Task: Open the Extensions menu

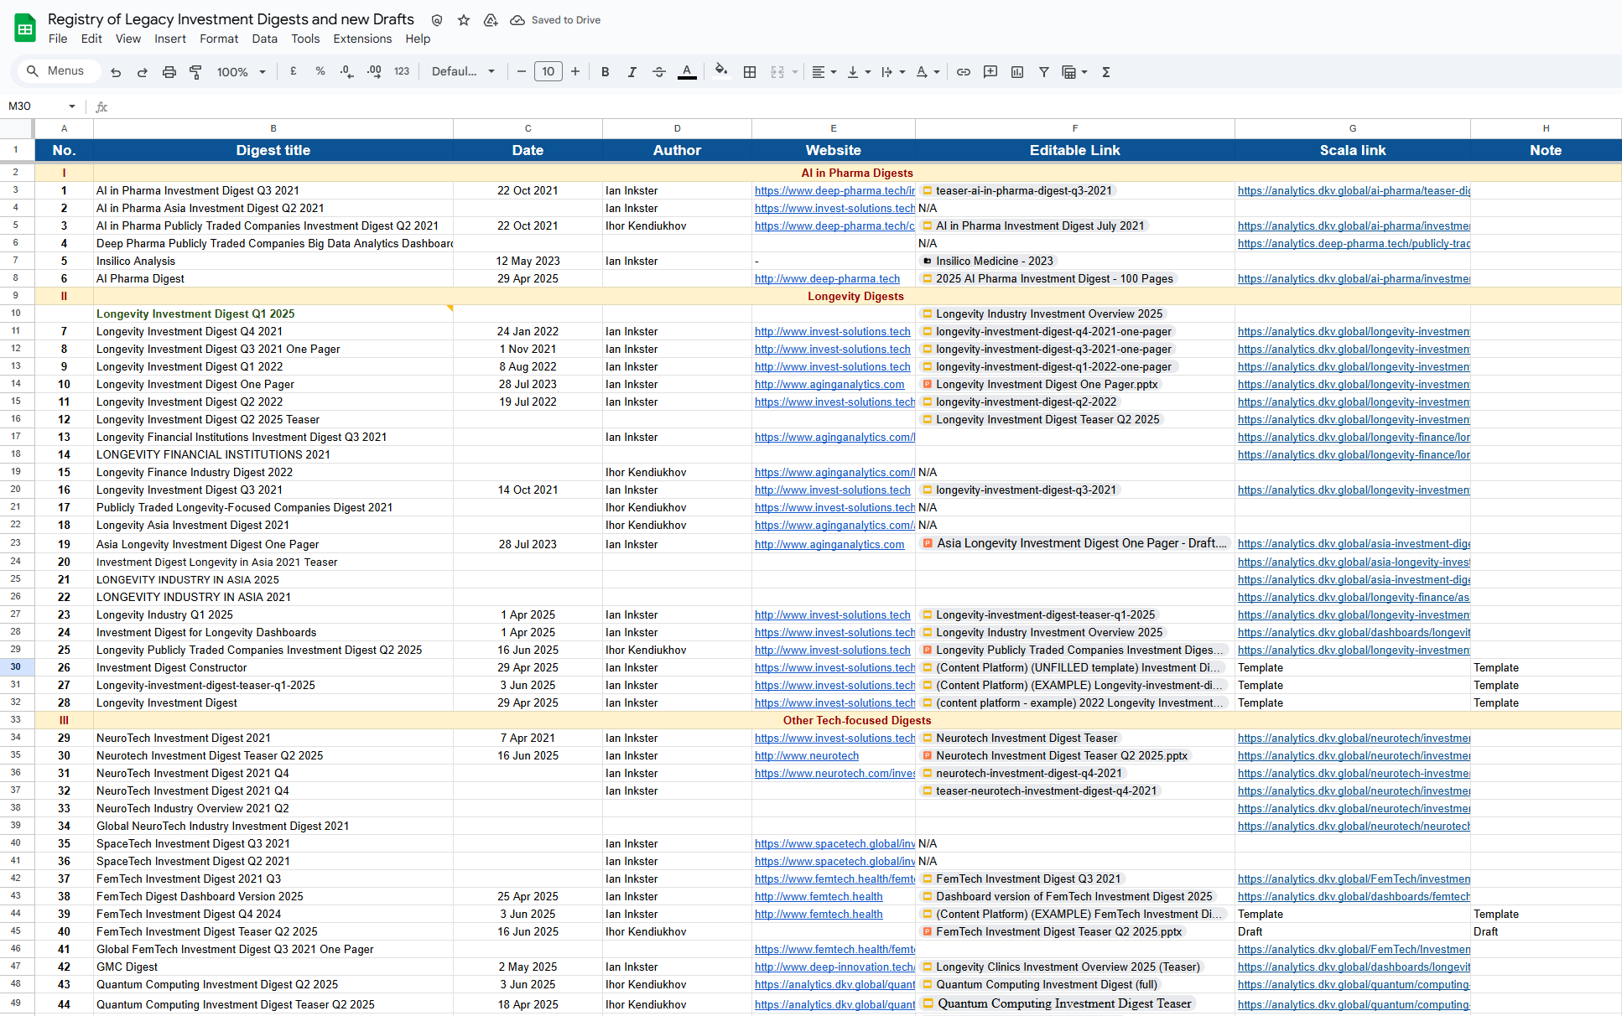Action: point(362,39)
